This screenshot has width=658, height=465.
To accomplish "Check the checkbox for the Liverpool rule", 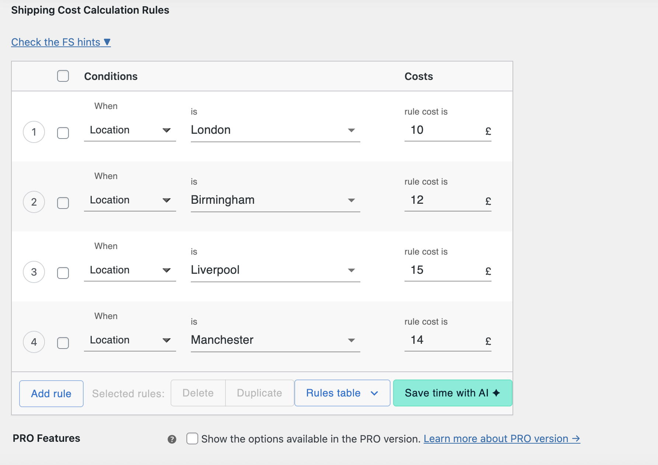I will click(x=63, y=273).
